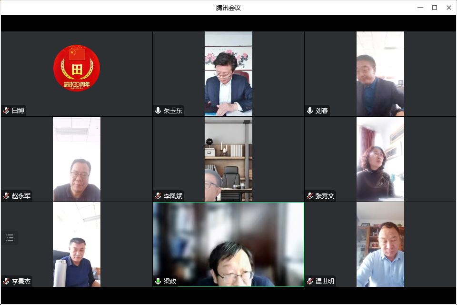Select 梁政's highlighted speaker video

pos(228,244)
